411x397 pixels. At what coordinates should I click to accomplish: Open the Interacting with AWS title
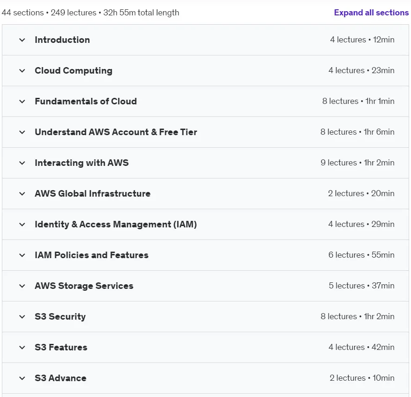pos(82,163)
